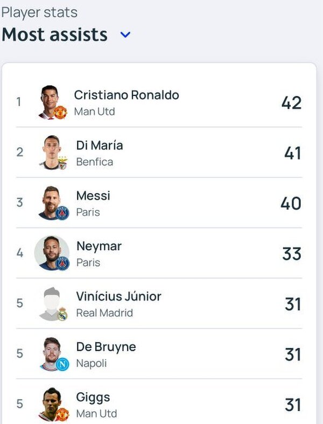Viewport: 323px width, 424px height.
Task: Click the Napoli club badge
Action: (62, 364)
